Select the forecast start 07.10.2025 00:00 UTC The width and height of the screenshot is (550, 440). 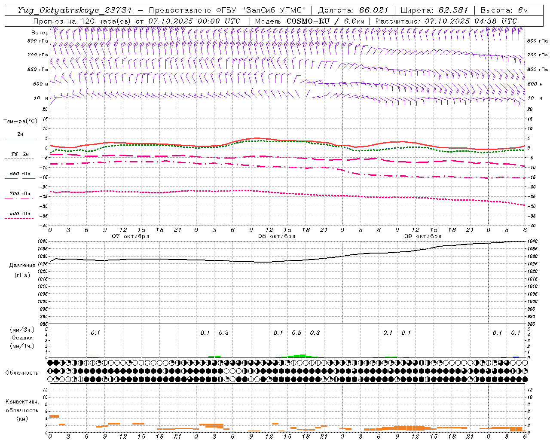coord(194,21)
